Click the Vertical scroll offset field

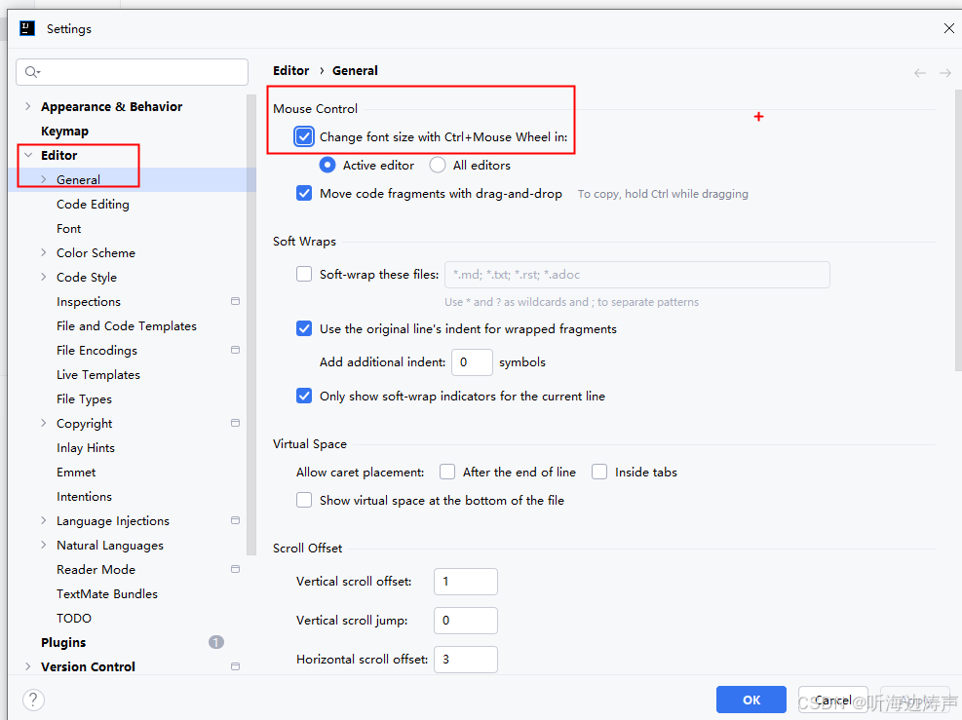click(x=466, y=581)
